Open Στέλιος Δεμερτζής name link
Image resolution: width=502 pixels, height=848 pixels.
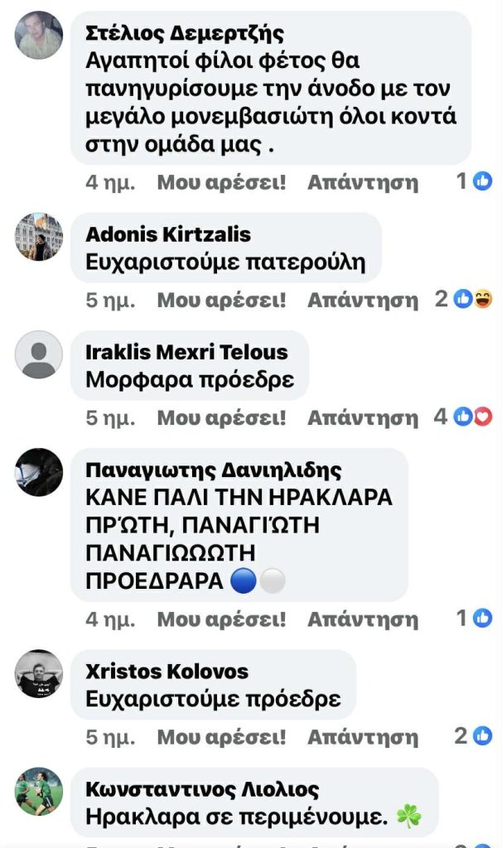click(x=185, y=33)
